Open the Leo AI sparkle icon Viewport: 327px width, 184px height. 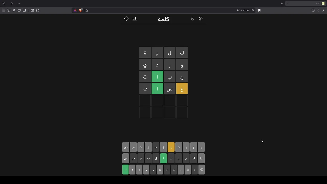[14, 10]
